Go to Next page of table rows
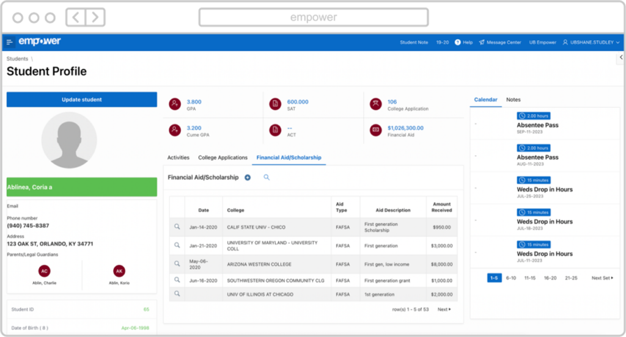This screenshot has height=337, width=626. click(x=444, y=310)
